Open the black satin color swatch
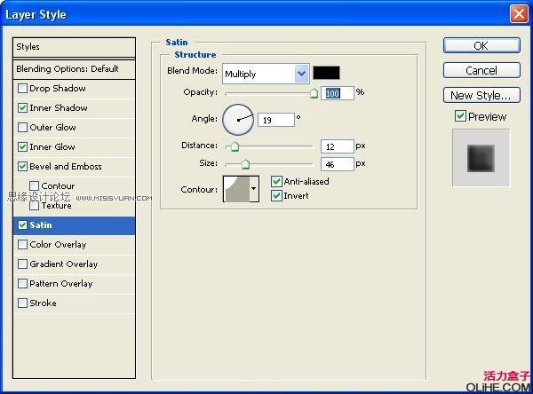Screen dimensions: 533x394 click(x=326, y=73)
